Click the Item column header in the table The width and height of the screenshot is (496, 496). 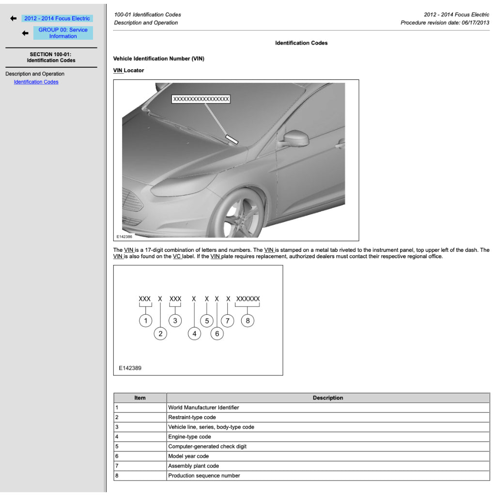(x=139, y=398)
